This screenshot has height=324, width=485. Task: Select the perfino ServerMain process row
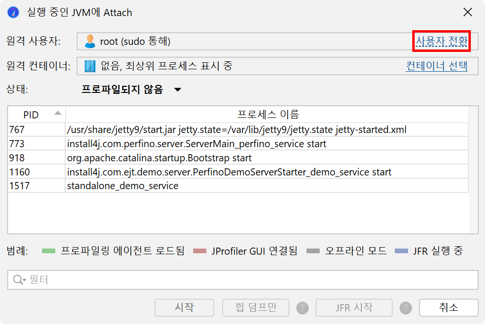(x=238, y=144)
